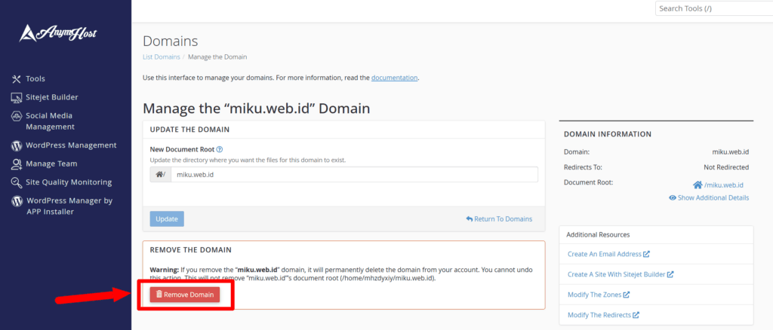Click the Manage Team user icon
The image size is (773, 330).
[x=17, y=163]
